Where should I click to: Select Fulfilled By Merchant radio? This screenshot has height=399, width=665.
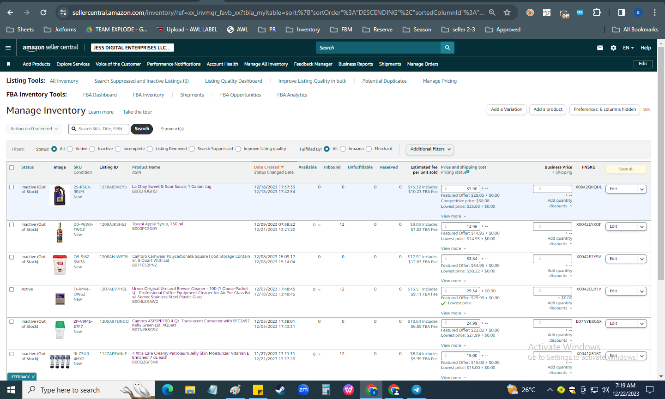369,149
